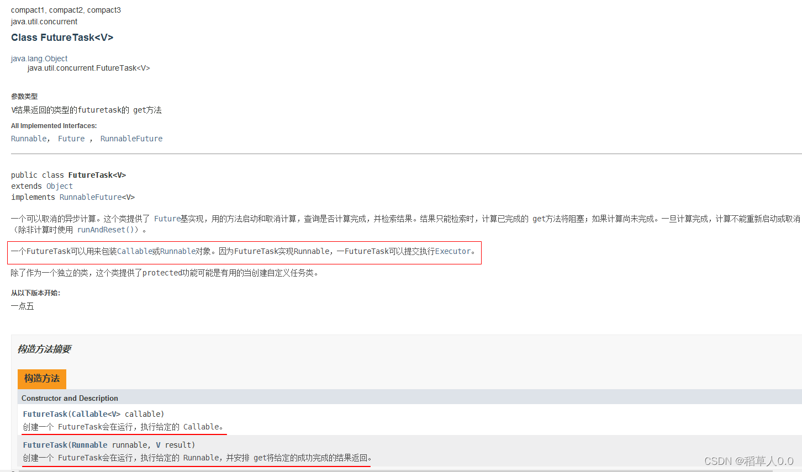
Task: Open RunnableFuture<V> link after implements
Action: coord(97,197)
